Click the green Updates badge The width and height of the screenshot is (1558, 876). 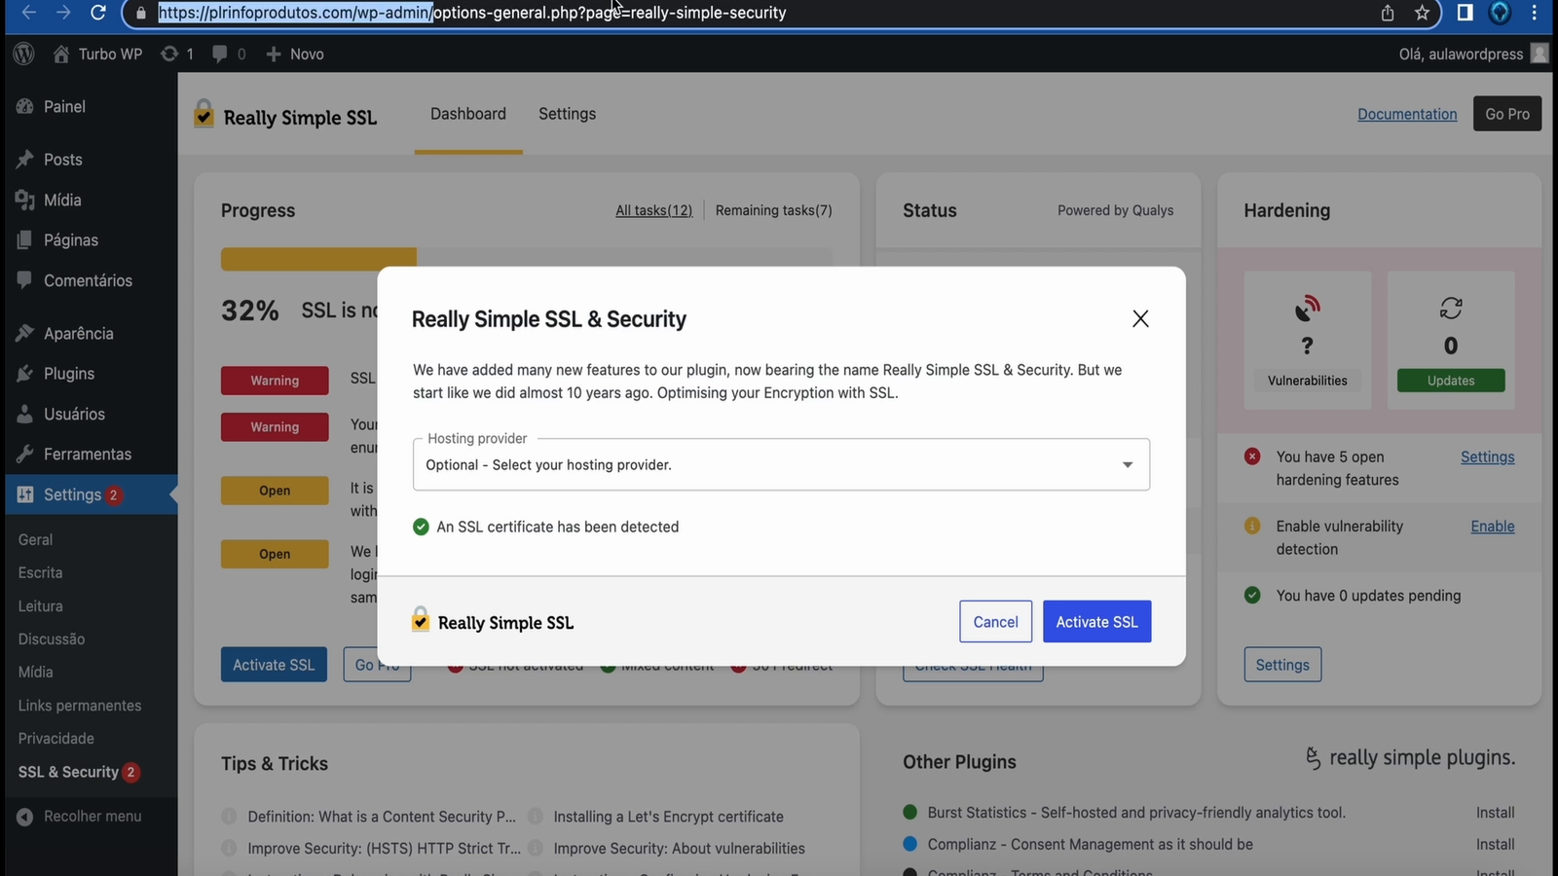click(x=1451, y=381)
